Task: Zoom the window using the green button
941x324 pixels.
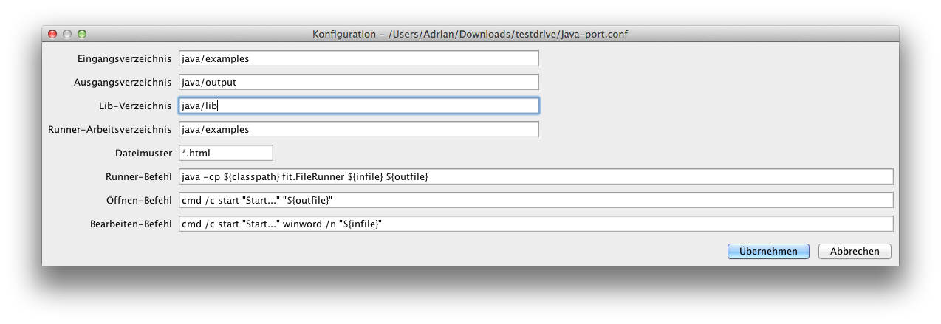Action: [x=82, y=34]
